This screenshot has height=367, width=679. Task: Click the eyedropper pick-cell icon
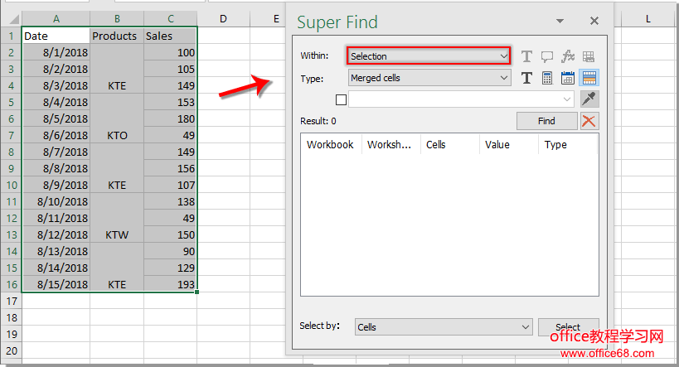pos(589,99)
